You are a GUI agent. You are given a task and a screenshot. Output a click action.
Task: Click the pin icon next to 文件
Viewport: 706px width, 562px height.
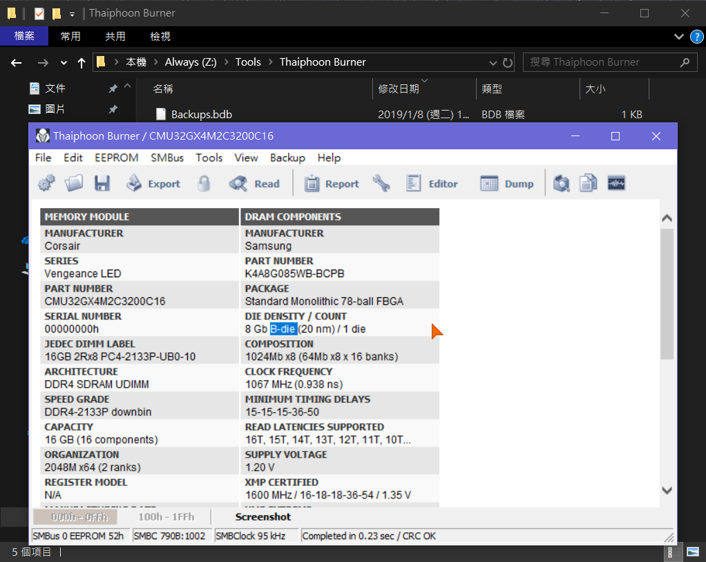113,88
